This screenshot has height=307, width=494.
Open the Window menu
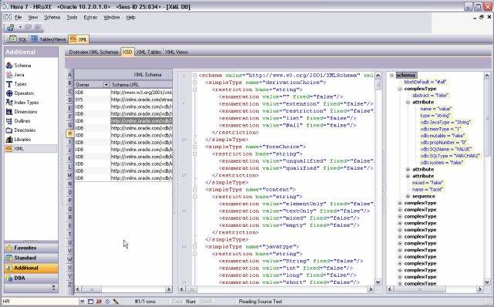(x=111, y=17)
